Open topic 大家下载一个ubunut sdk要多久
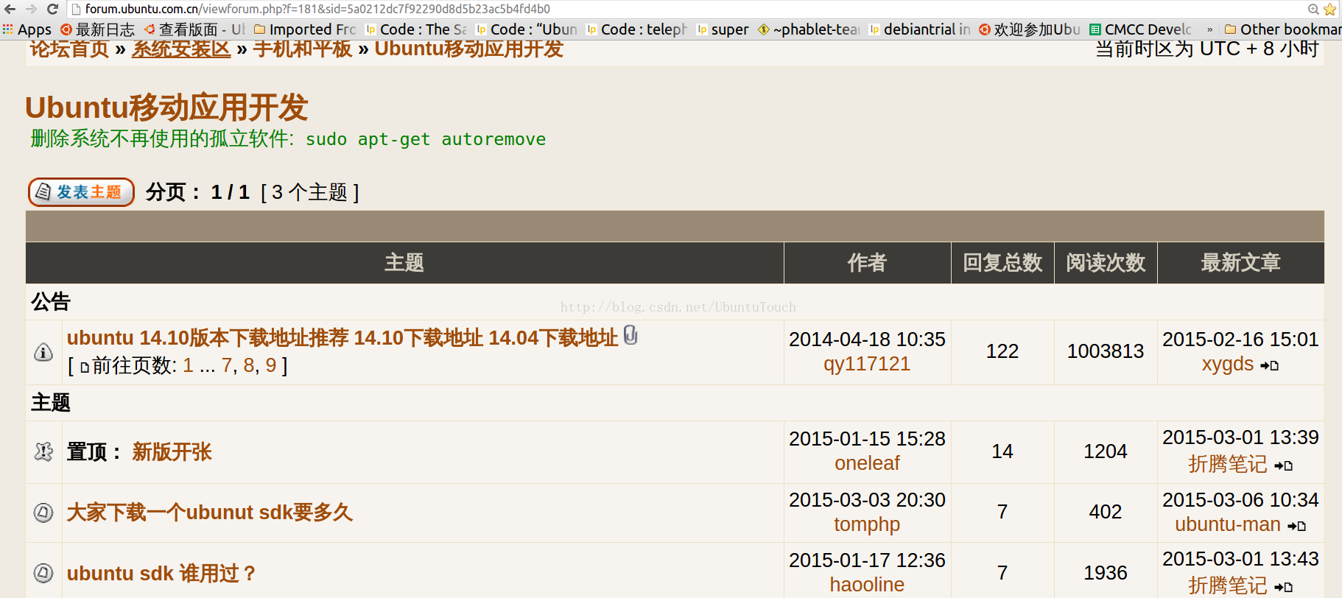 (x=209, y=512)
